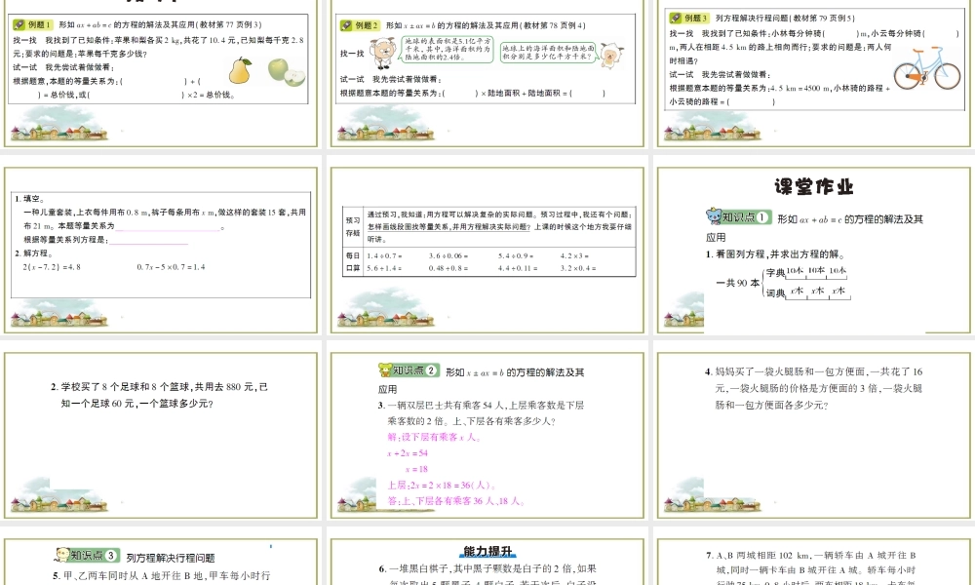Click the left sheep character in 例题2 slide

(387, 52)
